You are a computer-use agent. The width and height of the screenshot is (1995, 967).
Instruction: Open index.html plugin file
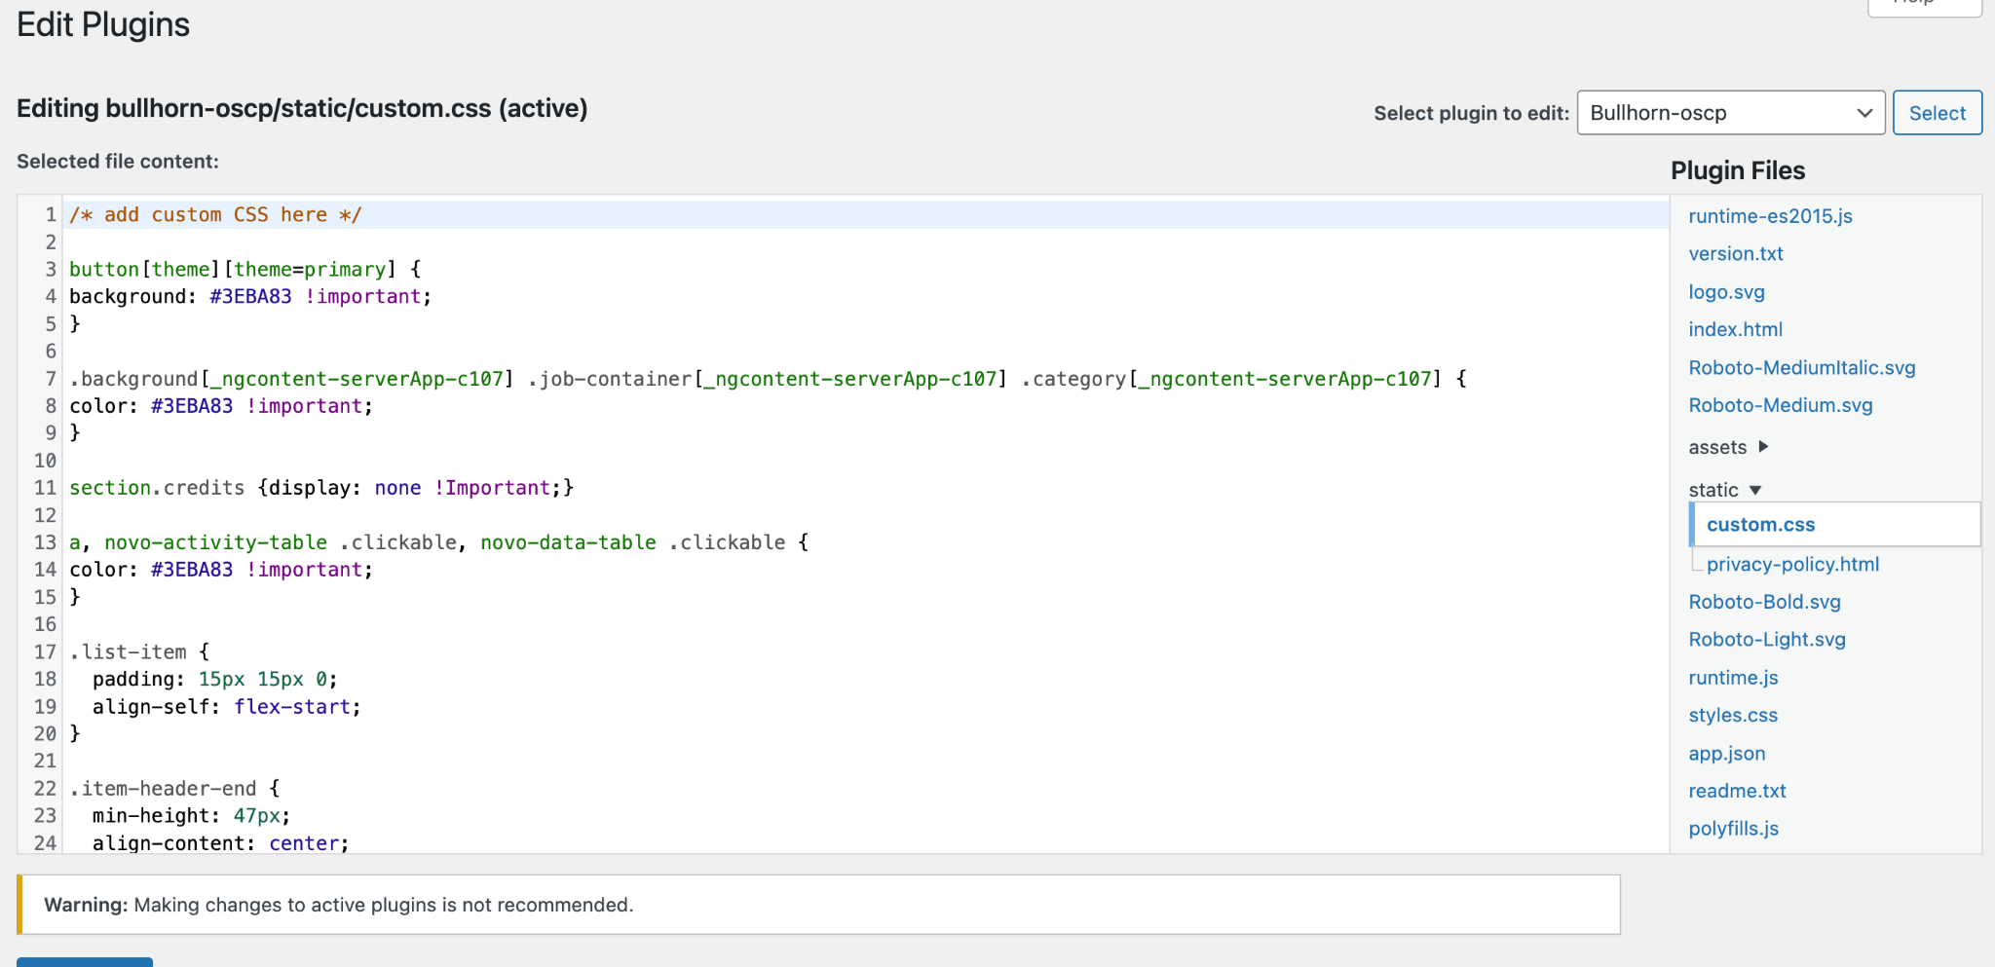1735,330
